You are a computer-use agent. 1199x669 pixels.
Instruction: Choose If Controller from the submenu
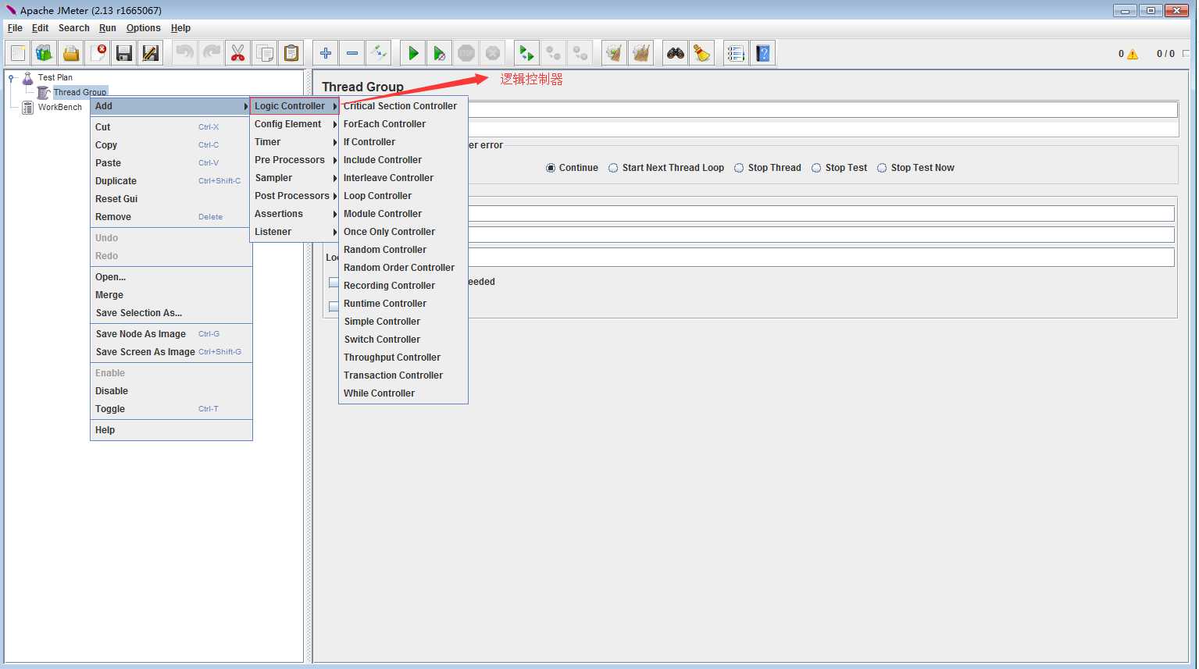[x=403, y=142]
